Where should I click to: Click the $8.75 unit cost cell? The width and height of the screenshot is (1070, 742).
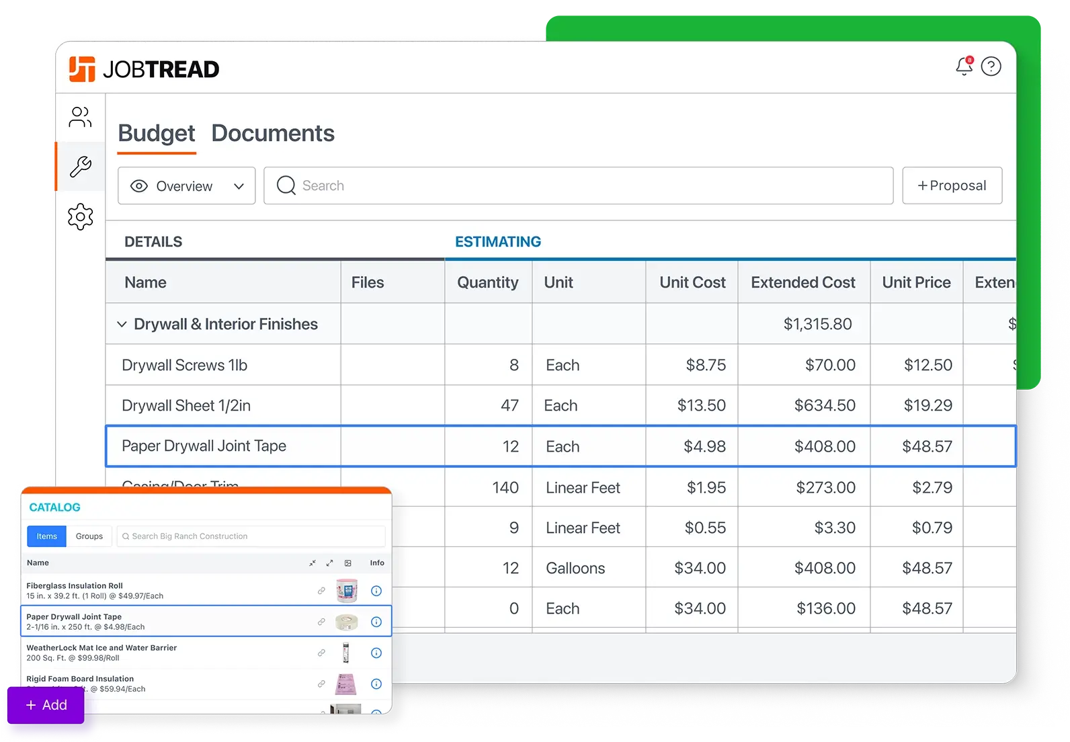pyautogui.click(x=706, y=365)
